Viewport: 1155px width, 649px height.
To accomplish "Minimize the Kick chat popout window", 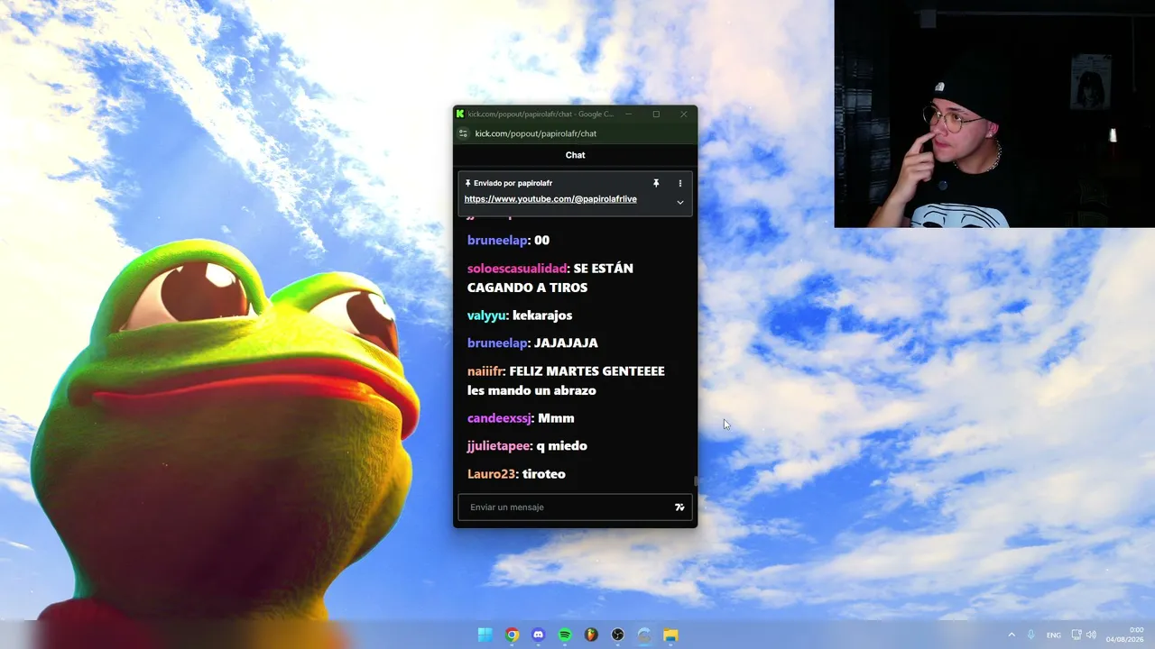I will [x=629, y=114].
